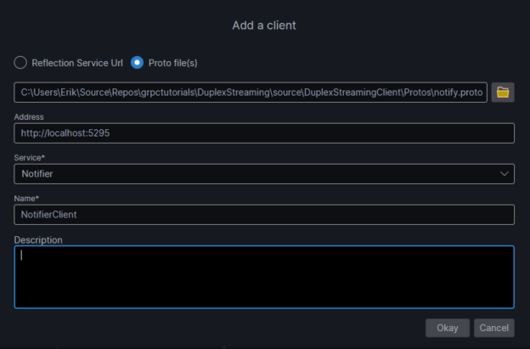Click the "Service*" field label
This screenshot has height=349, width=530.
click(30, 158)
